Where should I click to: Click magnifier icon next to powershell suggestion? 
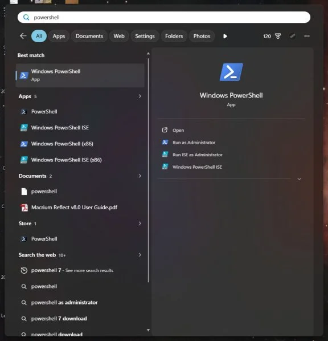point(24,286)
